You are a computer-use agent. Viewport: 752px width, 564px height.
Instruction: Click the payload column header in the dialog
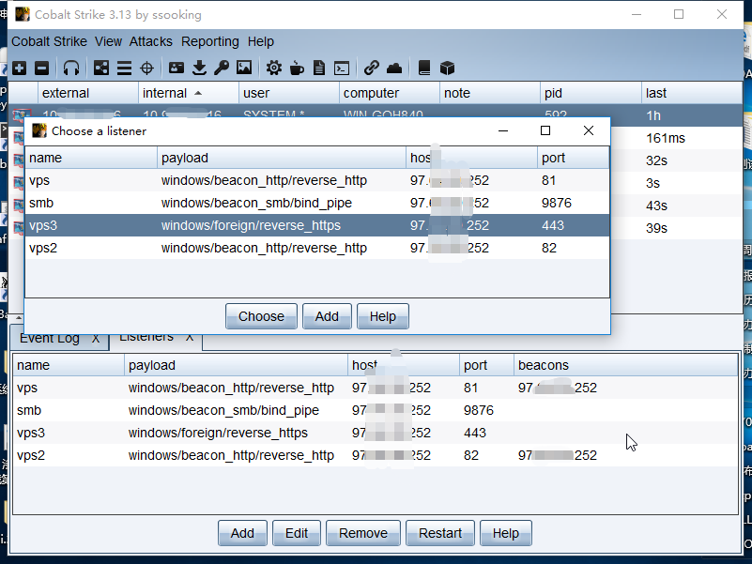[x=282, y=158]
